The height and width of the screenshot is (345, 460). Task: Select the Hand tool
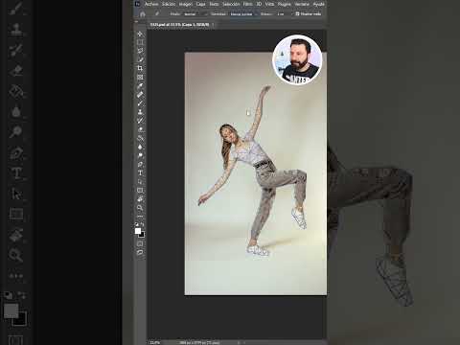(140, 199)
